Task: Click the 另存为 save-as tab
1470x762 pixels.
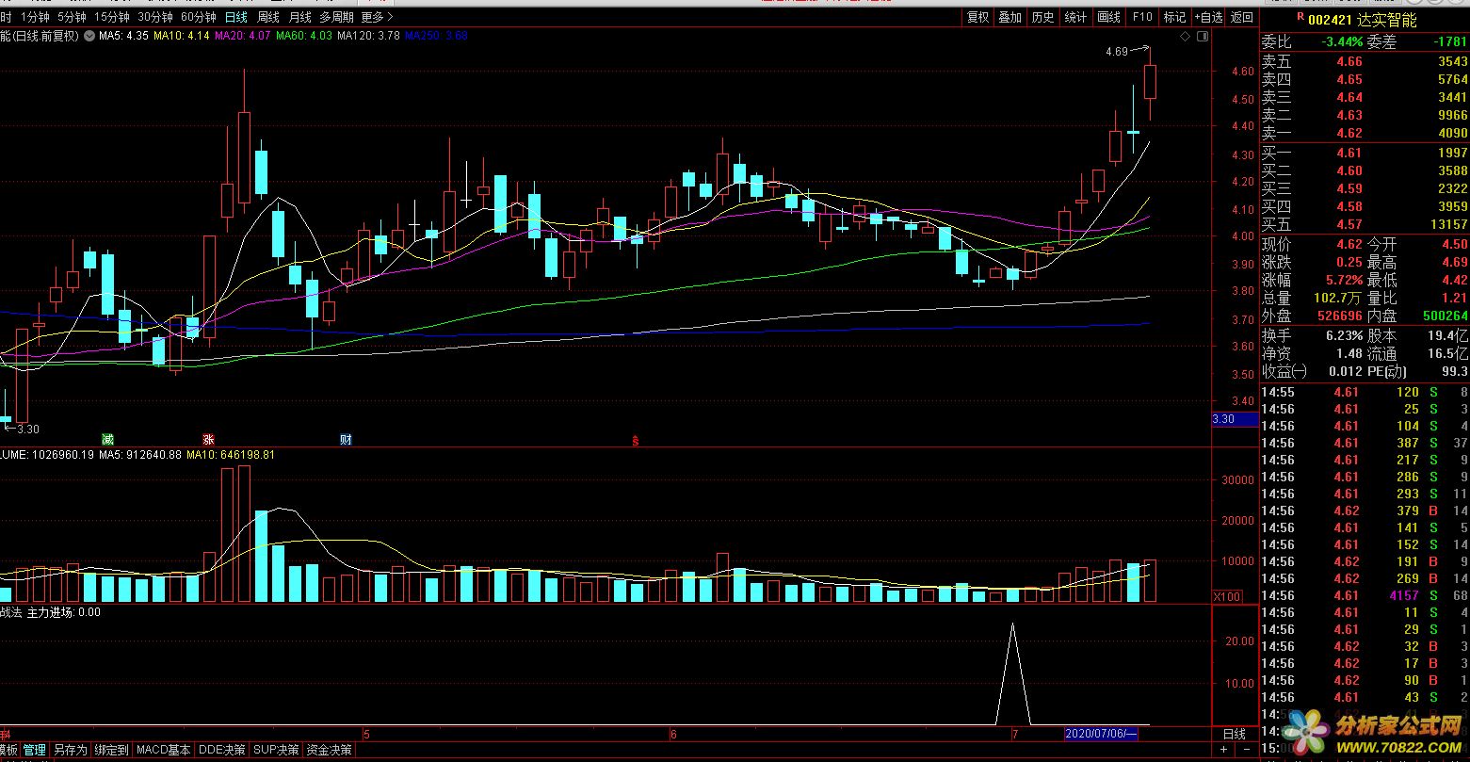Action: click(x=70, y=750)
